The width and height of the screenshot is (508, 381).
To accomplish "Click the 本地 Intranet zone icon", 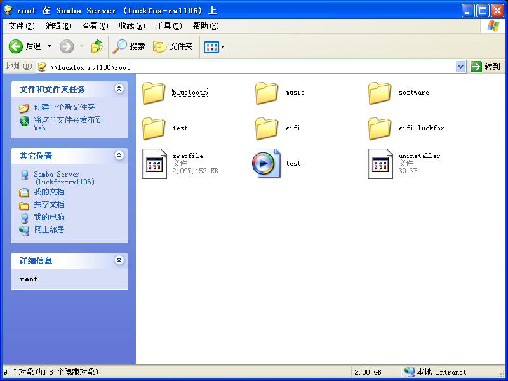I will pos(410,372).
